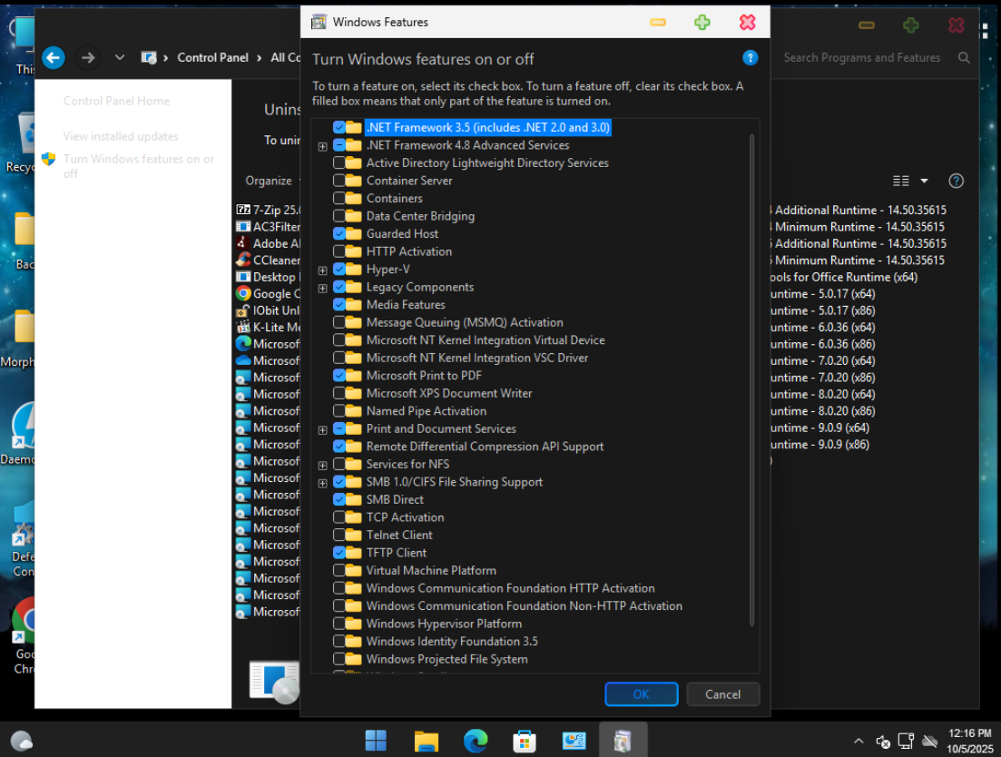Click the Windows Start button
The width and height of the screenshot is (1001, 757).
(x=376, y=741)
